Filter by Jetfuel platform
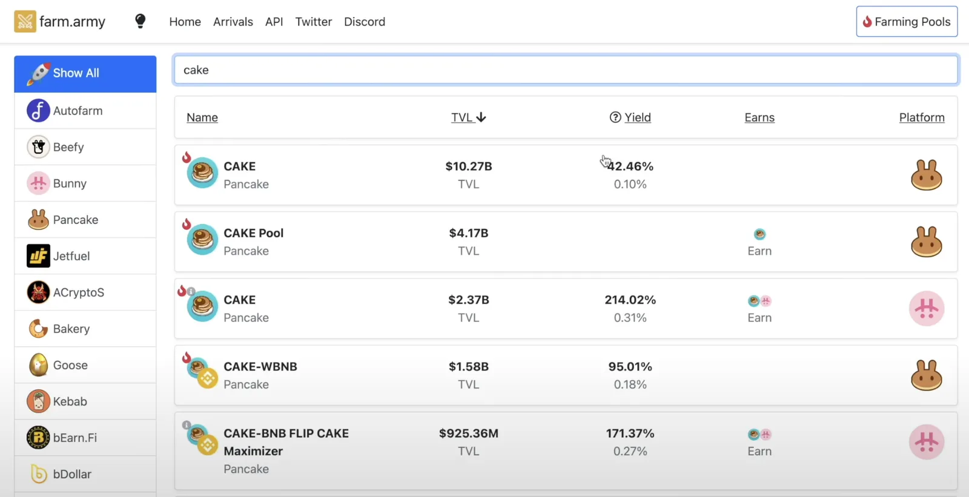 pyautogui.click(x=85, y=256)
